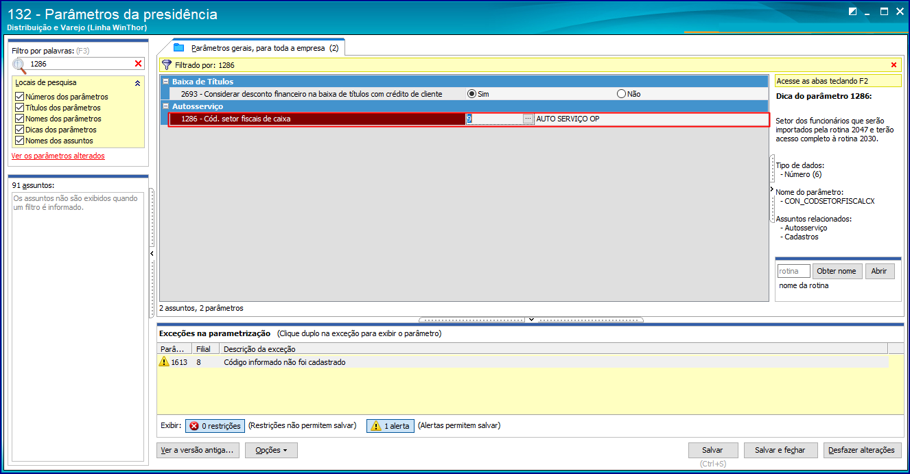Click the warning icon on exception 1613
Viewport: 910px width, 474px height.
point(164,362)
